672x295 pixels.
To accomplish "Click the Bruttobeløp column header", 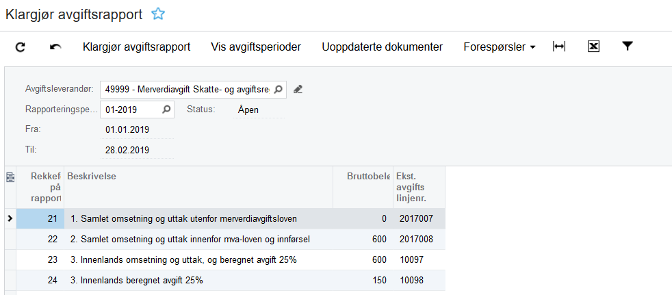I will coord(362,177).
